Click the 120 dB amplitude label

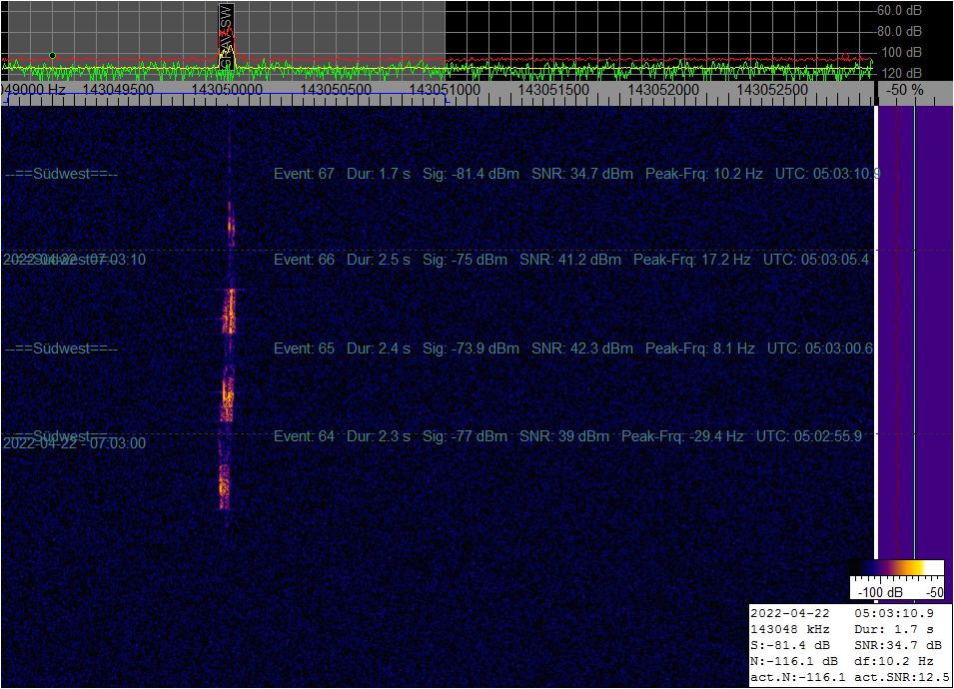click(x=901, y=73)
